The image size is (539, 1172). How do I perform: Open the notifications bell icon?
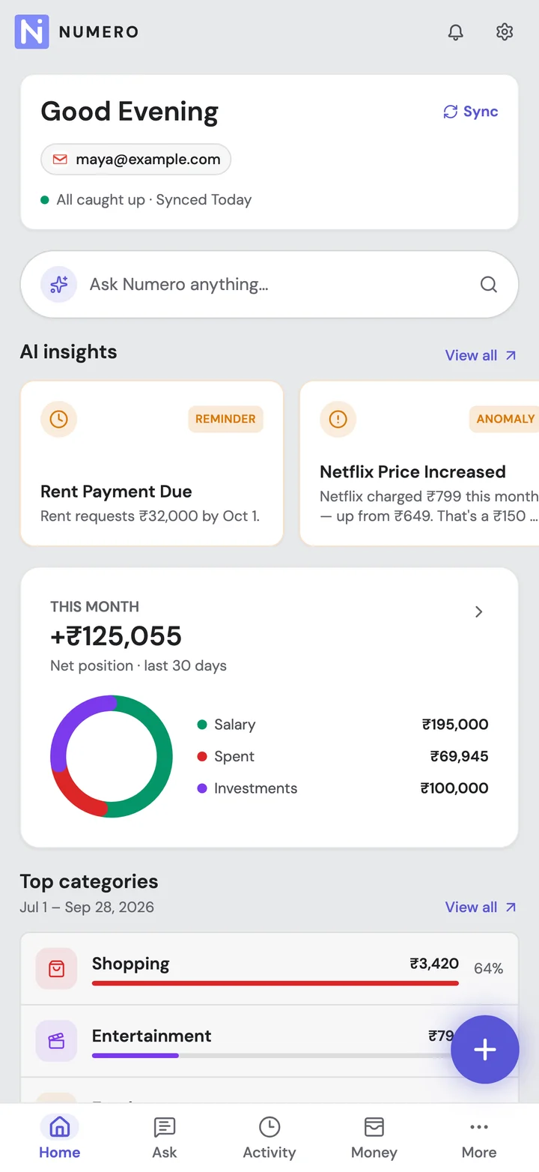tap(455, 32)
